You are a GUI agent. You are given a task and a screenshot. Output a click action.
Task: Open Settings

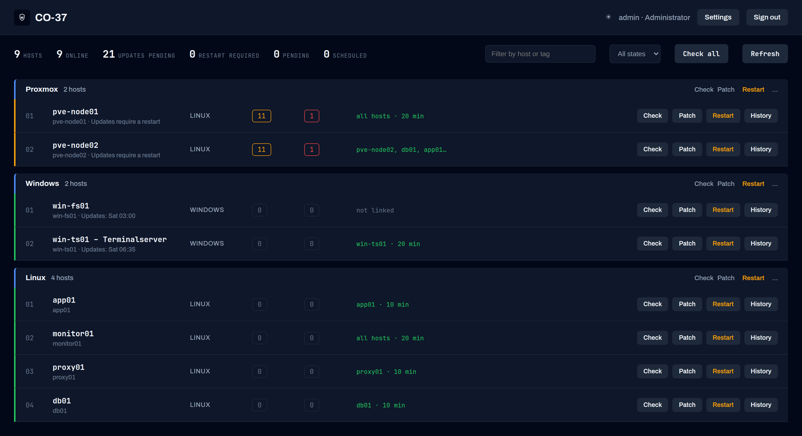[x=718, y=18]
